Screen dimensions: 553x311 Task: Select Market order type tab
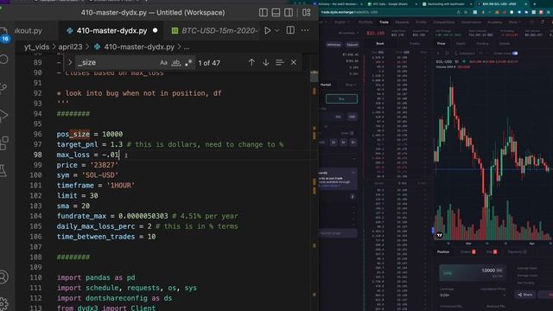(x=326, y=85)
